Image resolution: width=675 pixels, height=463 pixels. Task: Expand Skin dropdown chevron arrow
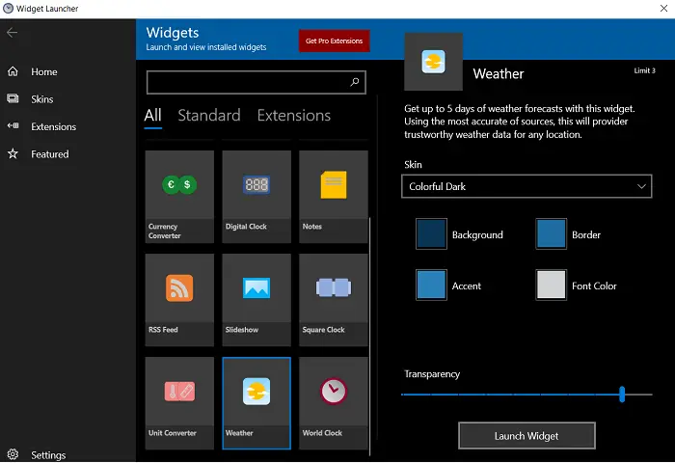tap(641, 186)
